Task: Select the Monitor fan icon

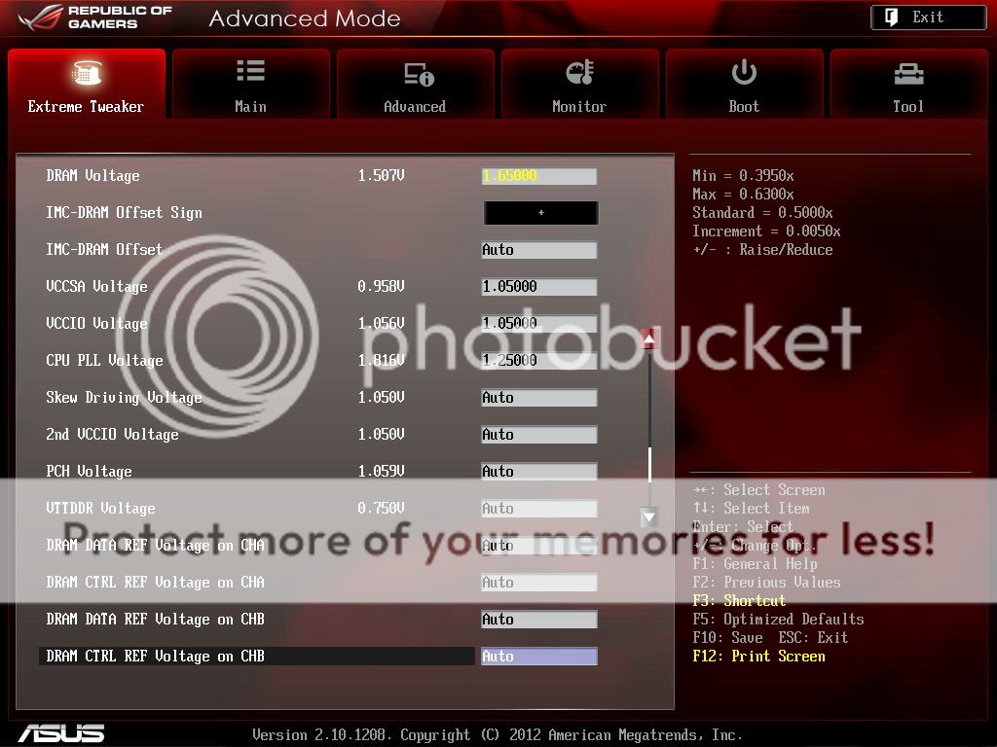Action: tap(579, 70)
